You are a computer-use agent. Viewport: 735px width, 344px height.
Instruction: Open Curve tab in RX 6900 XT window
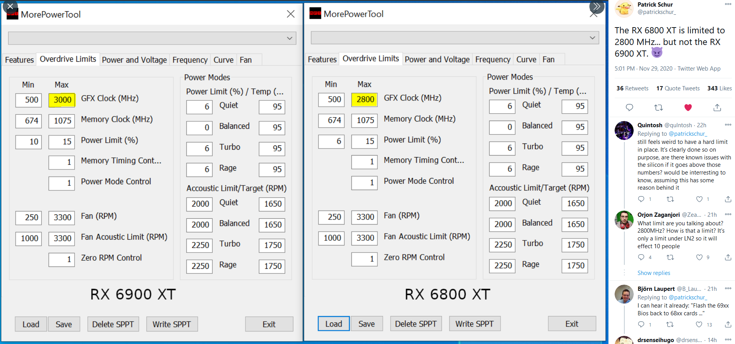224,60
